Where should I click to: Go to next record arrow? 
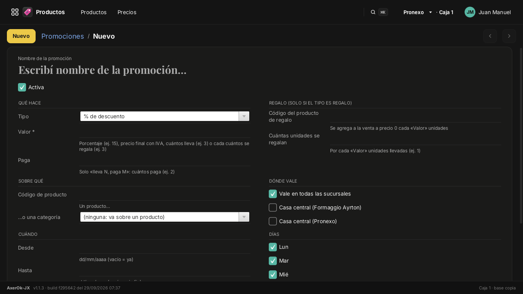509,36
